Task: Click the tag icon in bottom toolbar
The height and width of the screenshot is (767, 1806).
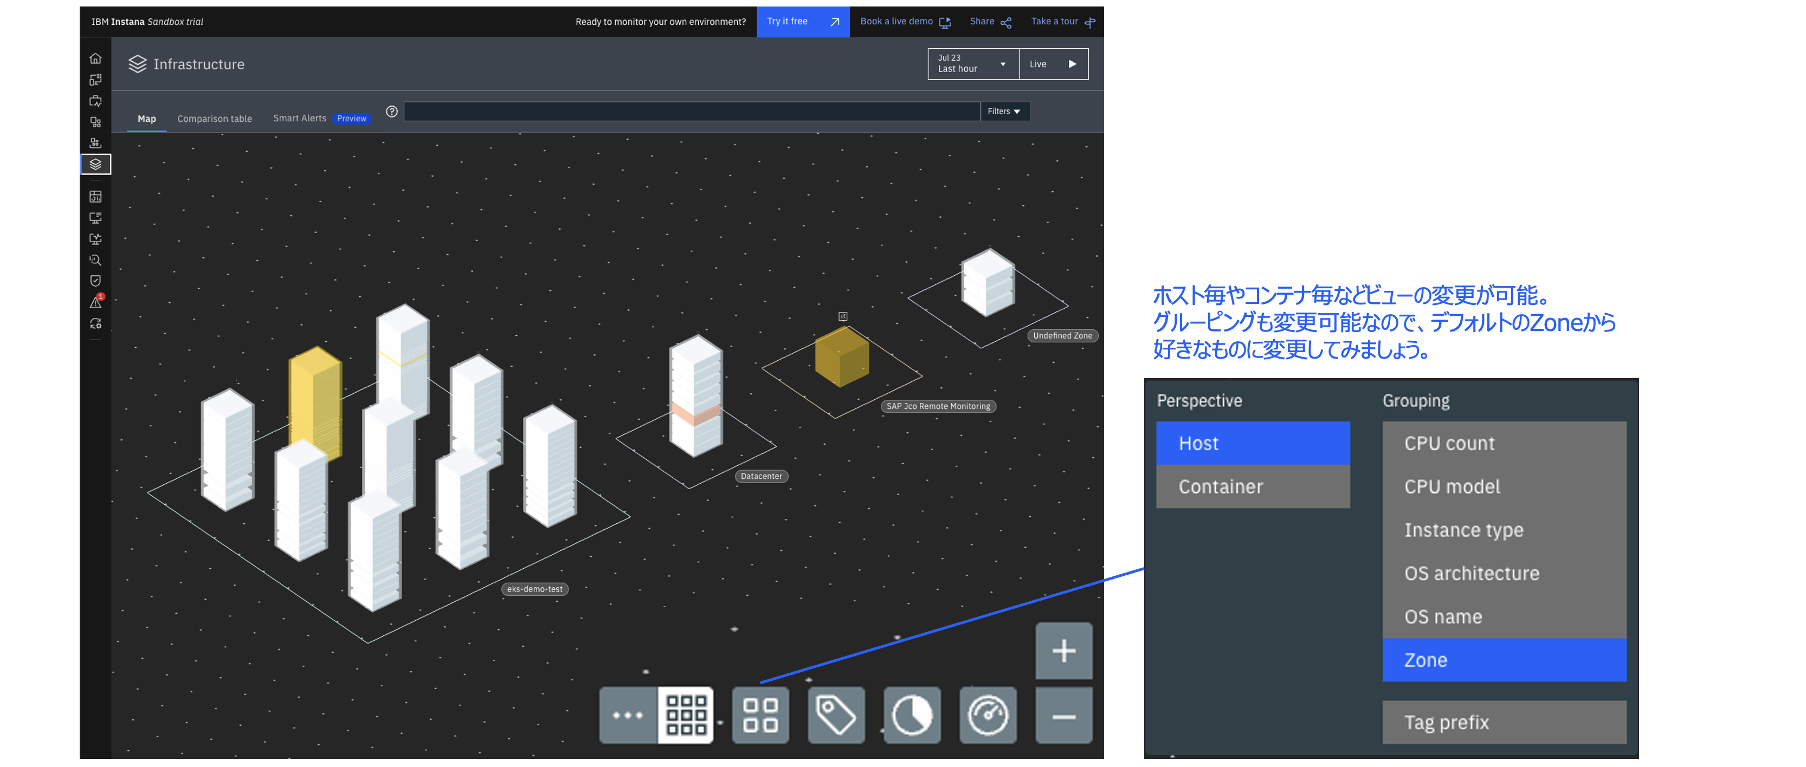Action: [x=836, y=714]
